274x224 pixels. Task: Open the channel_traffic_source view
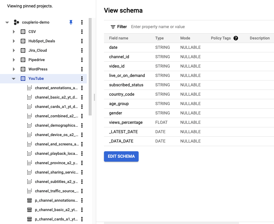point(57,191)
